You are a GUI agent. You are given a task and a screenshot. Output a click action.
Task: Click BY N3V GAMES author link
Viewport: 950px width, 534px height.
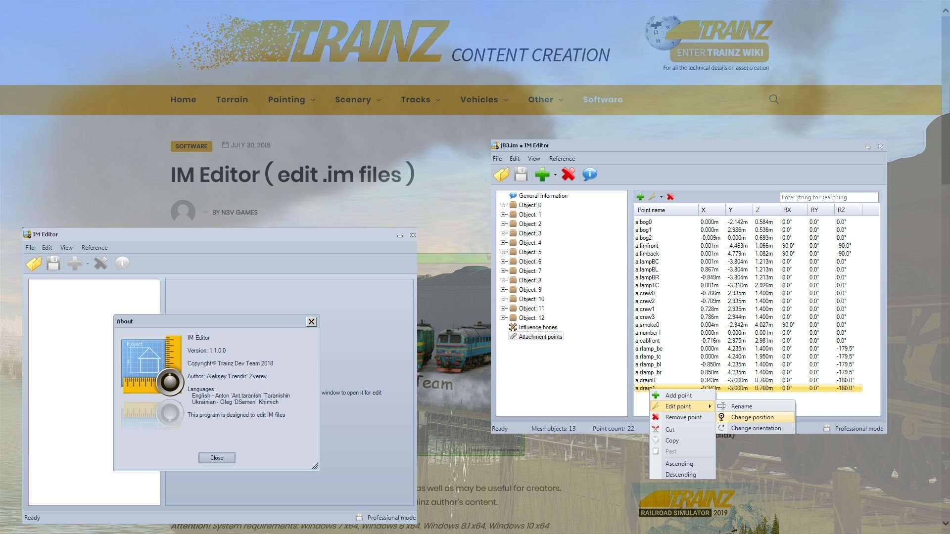click(235, 213)
